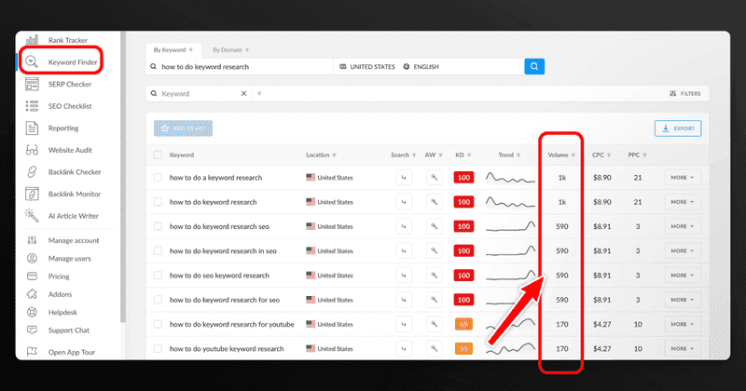Open Rank Tracker from the sidebar
The width and height of the screenshot is (746, 391).
[x=67, y=40]
